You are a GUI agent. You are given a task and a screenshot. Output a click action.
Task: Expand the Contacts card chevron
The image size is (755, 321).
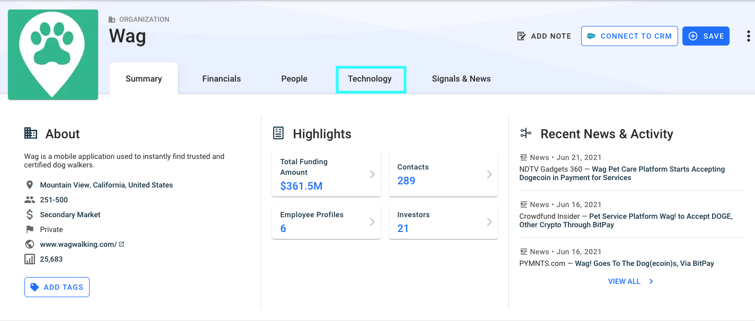[x=489, y=174]
